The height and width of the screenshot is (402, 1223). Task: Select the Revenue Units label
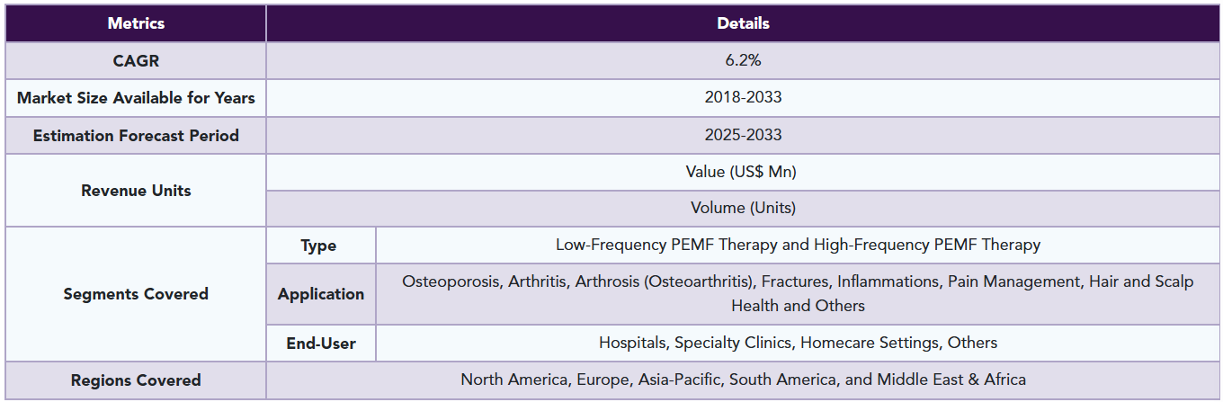[x=136, y=191]
